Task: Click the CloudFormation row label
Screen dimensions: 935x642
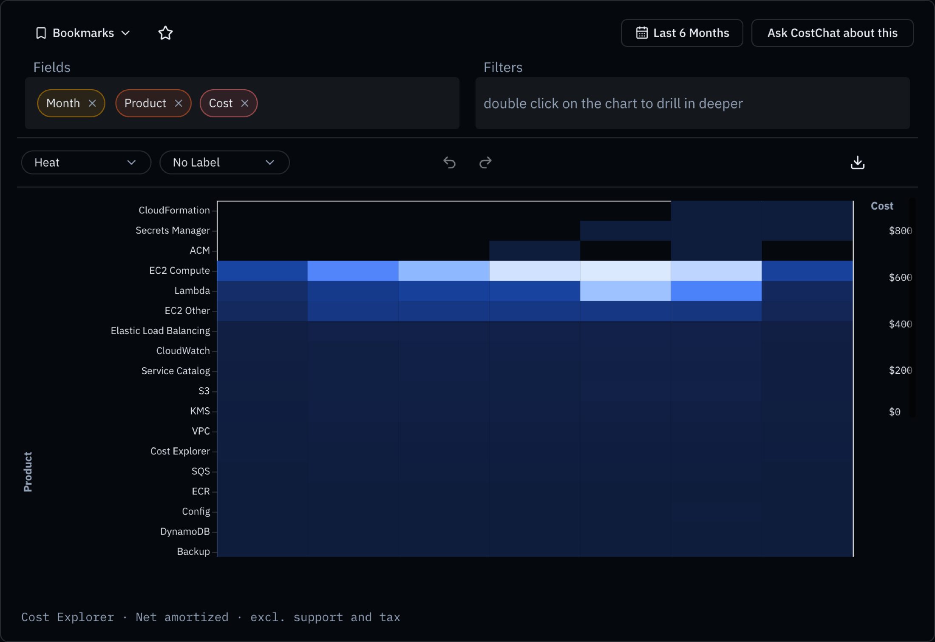Action: [174, 210]
